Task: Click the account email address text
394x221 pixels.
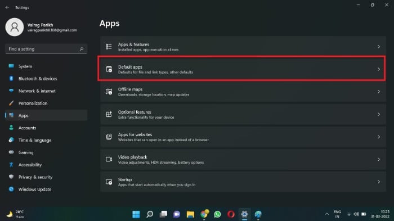Action: tap(52, 30)
